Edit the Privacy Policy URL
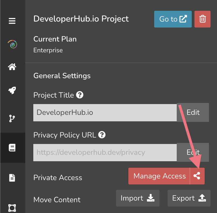This screenshot has height=213, width=217. [x=193, y=152]
